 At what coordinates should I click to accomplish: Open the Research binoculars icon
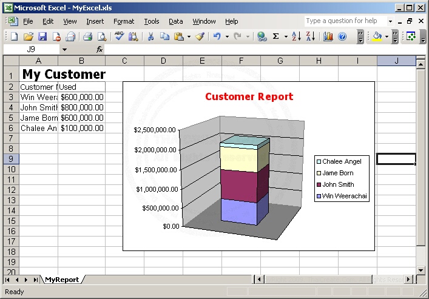tap(133, 36)
